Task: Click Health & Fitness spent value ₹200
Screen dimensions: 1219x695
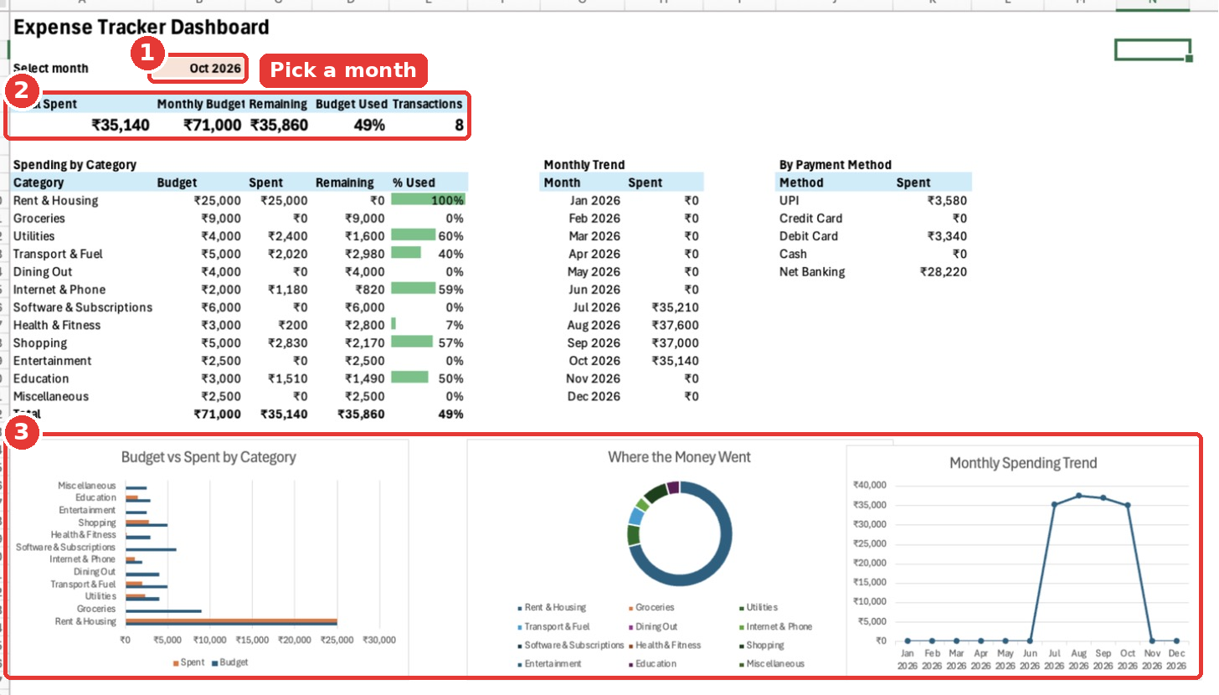Action: coord(293,325)
